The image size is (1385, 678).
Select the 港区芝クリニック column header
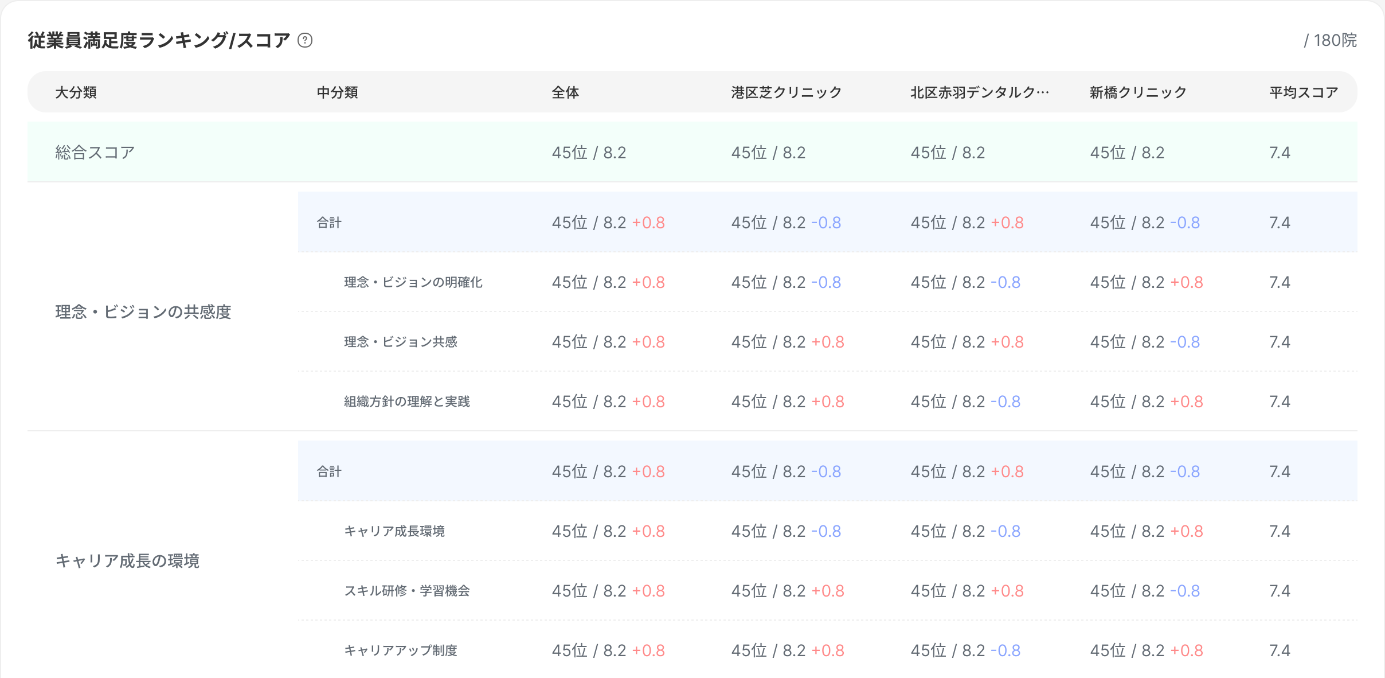pos(786,92)
